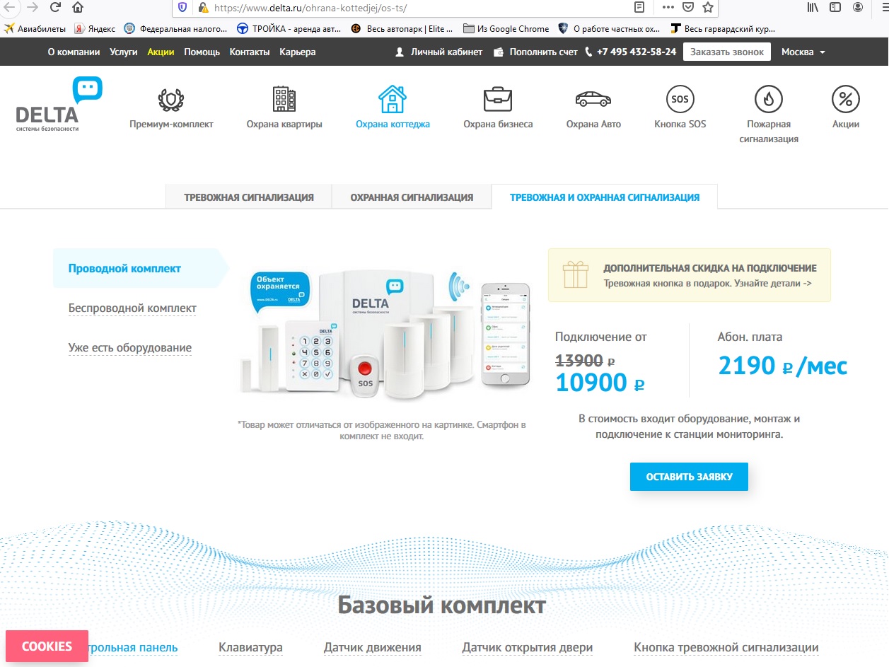Viewport: 889px width, 667px height.
Task: Open Пожарная сигнализация flame icon
Action: (x=769, y=100)
